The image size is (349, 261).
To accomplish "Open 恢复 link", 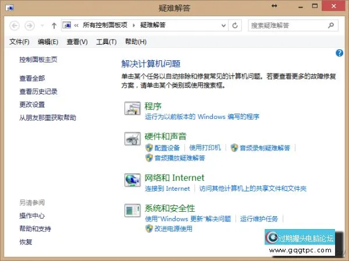I will tap(26, 242).
